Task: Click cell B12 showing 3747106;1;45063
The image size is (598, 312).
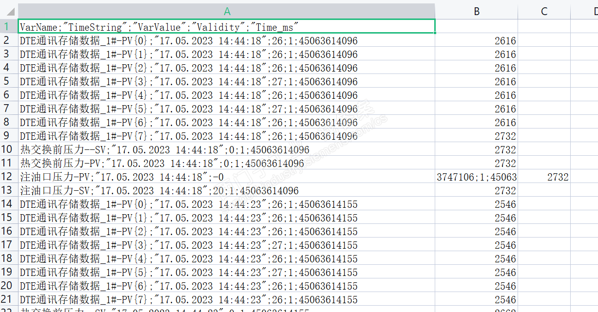Action: click(x=477, y=177)
